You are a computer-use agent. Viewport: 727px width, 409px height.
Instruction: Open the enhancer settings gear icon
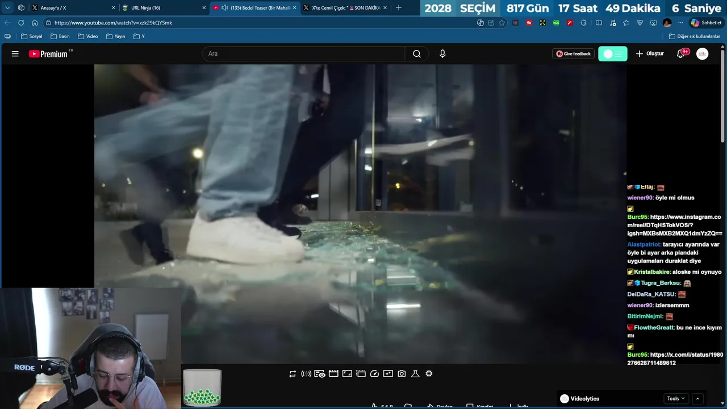pos(429,374)
